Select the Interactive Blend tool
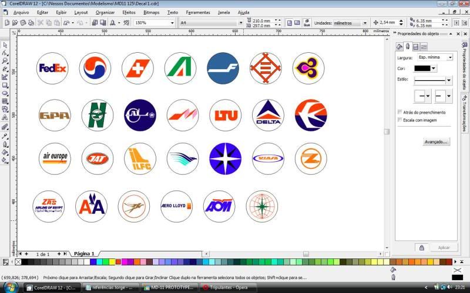Image resolution: width=470 pixels, height=293 pixels. pyautogui.click(x=5, y=127)
